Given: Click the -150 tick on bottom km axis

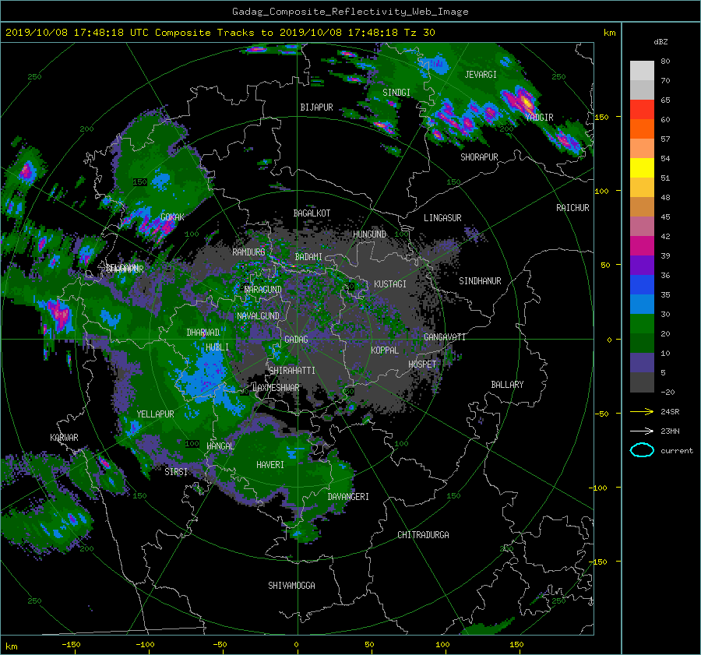Looking at the screenshot, I should [71, 645].
